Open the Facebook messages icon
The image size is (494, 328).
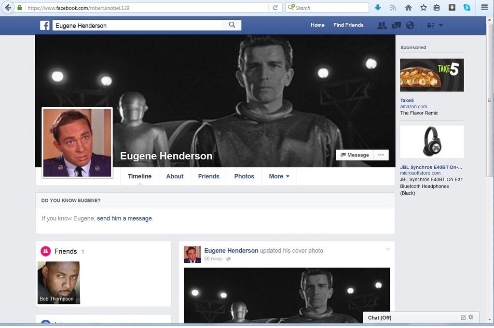coord(397,25)
